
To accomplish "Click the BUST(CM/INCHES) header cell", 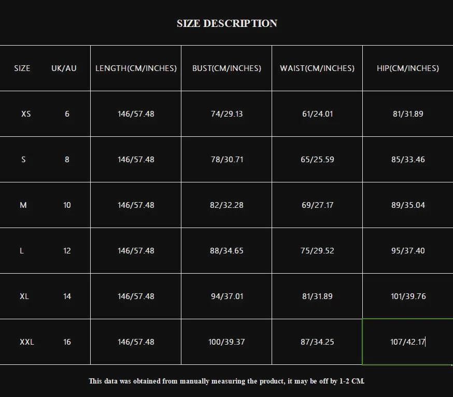I will (227, 68).
